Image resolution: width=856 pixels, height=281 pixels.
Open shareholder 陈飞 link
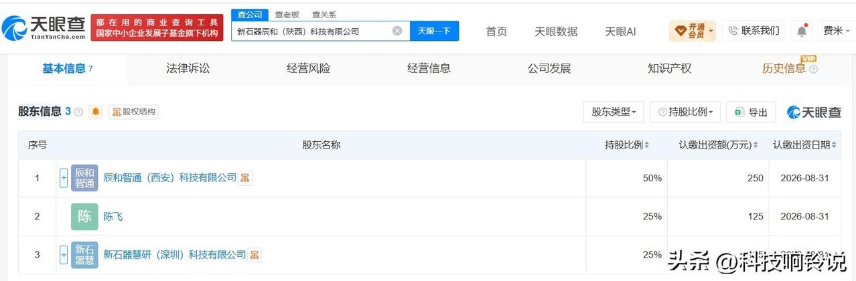(x=113, y=216)
